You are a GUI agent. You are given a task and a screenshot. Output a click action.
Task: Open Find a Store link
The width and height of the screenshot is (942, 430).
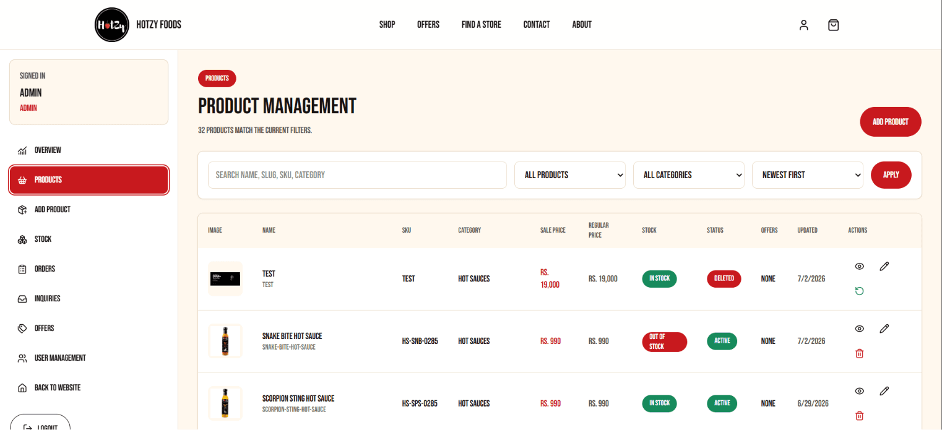click(482, 25)
